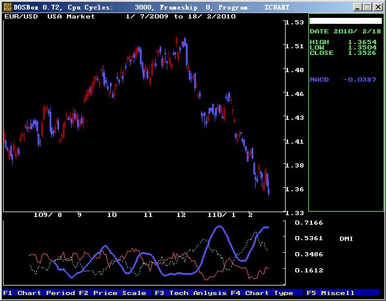Screen dimensions: 386x301
Task: Click the MACD -0.0387 readout
Action: tap(343, 79)
